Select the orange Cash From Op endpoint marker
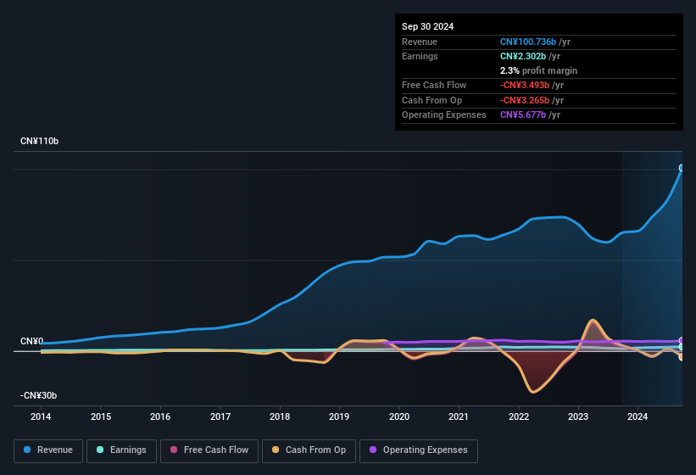The width and height of the screenshot is (696, 475). point(681,357)
